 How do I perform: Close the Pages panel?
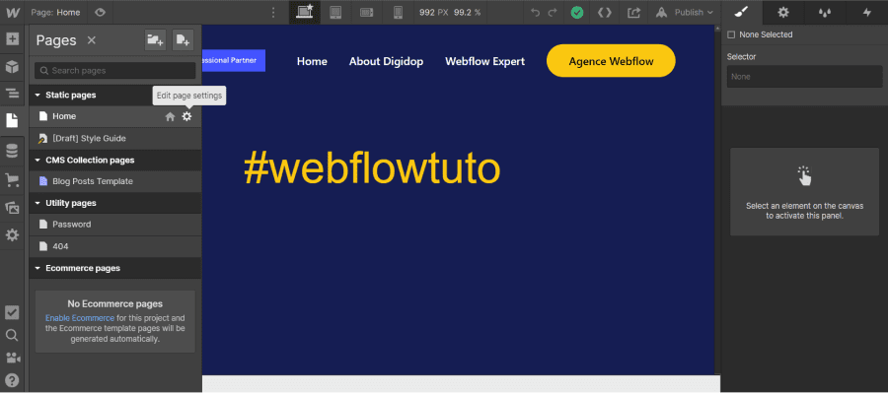click(91, 40)
